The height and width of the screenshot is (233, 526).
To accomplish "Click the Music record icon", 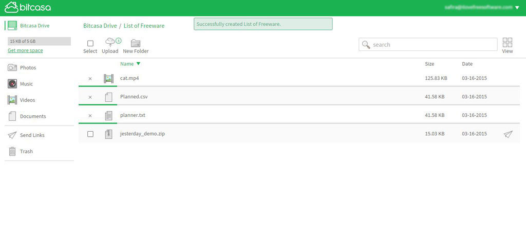I will click(12, 84).
